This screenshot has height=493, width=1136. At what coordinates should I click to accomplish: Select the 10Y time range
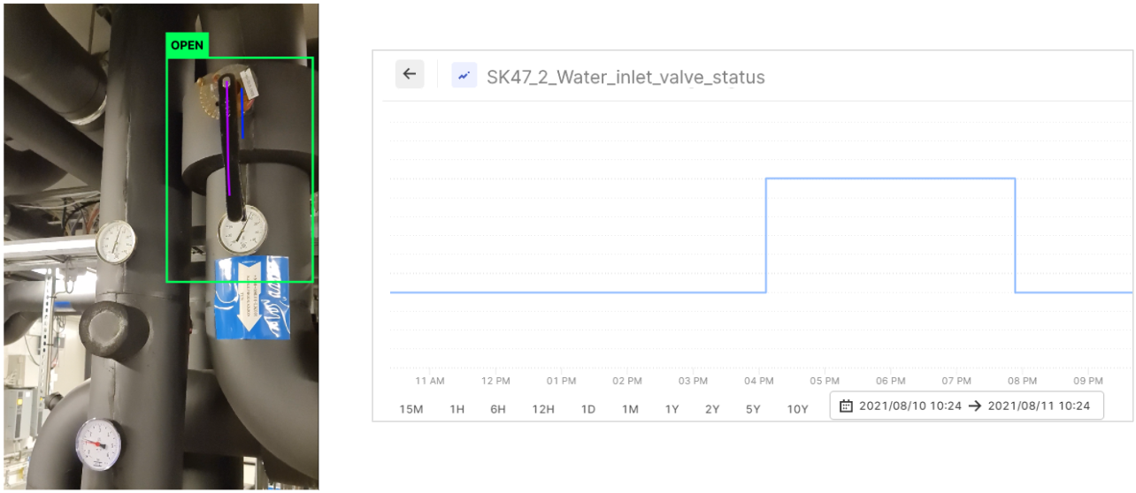pyautogui.click(x=797, y=409)
